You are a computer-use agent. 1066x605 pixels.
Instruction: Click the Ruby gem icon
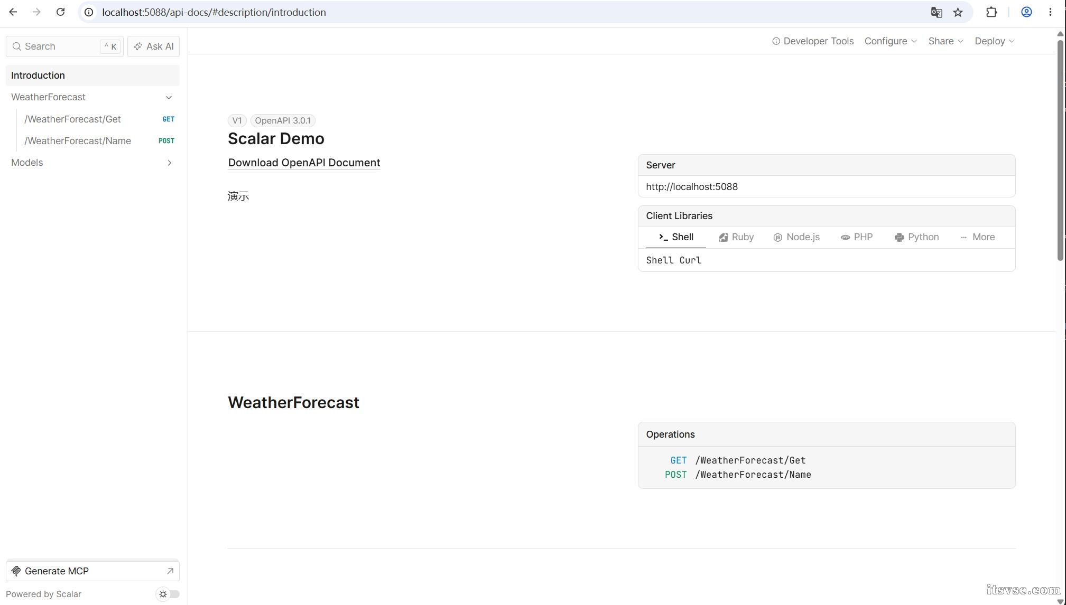click(723, 238)
